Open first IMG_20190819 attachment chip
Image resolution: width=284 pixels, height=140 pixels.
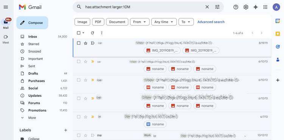pyautogui.click(x=162, y=50)
